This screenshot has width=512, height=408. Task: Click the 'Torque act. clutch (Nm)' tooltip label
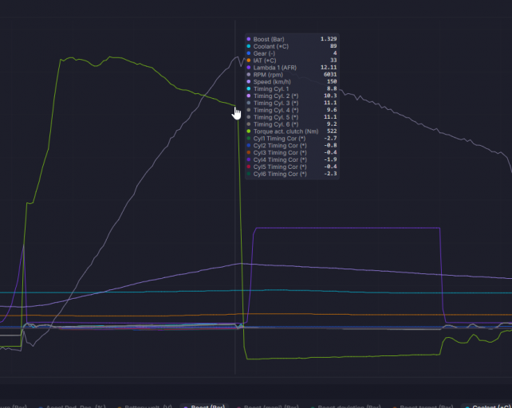pos(286,131)
